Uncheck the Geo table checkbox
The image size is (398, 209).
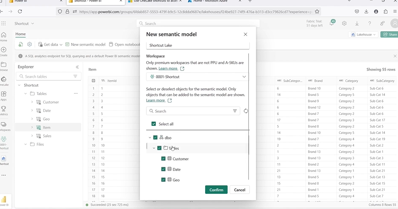point(163,180)
